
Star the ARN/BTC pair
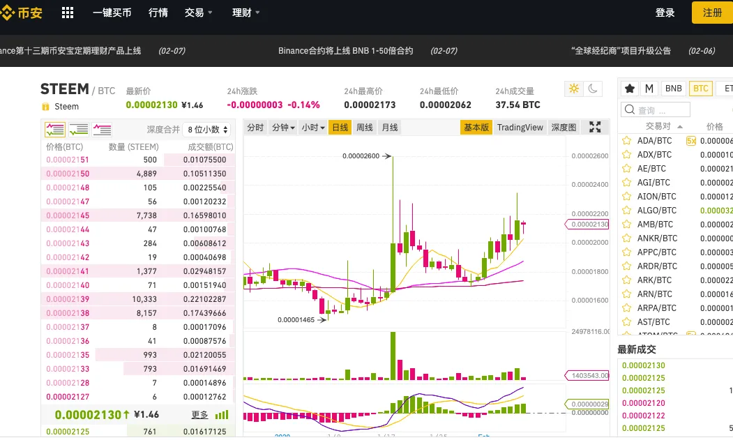626,294
